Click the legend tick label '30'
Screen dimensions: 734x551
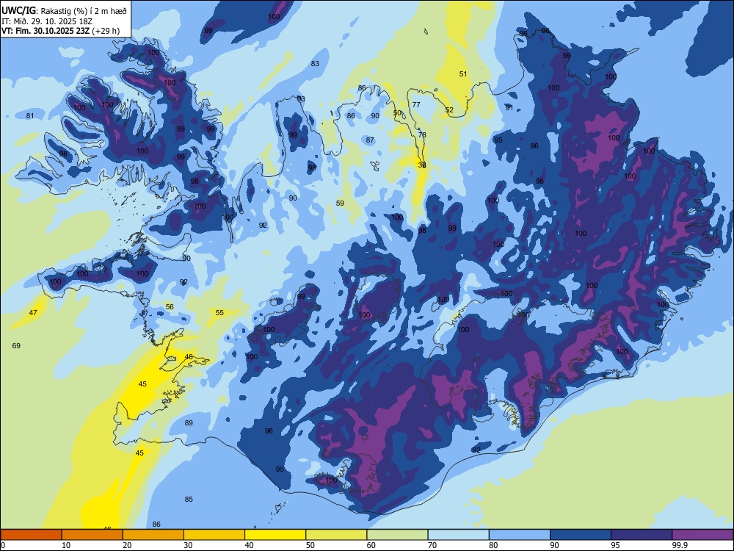coord(188,545)
